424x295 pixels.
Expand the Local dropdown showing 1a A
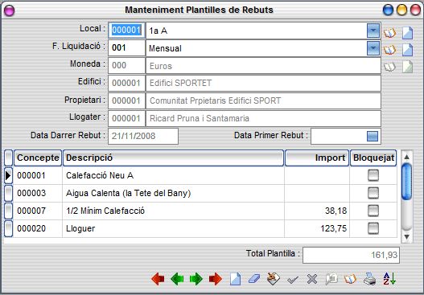click(x=373, y=31)
